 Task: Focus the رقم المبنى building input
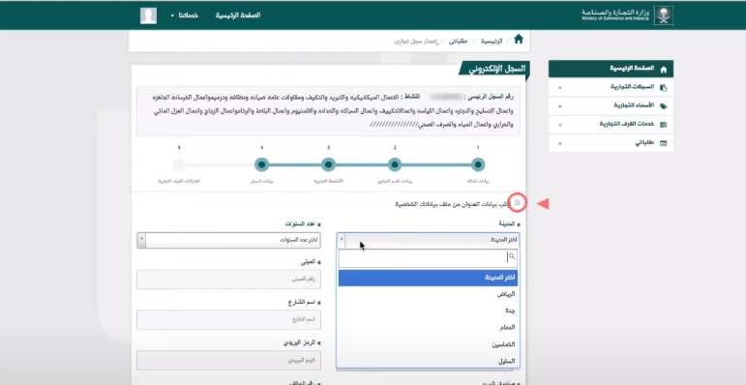228,280
